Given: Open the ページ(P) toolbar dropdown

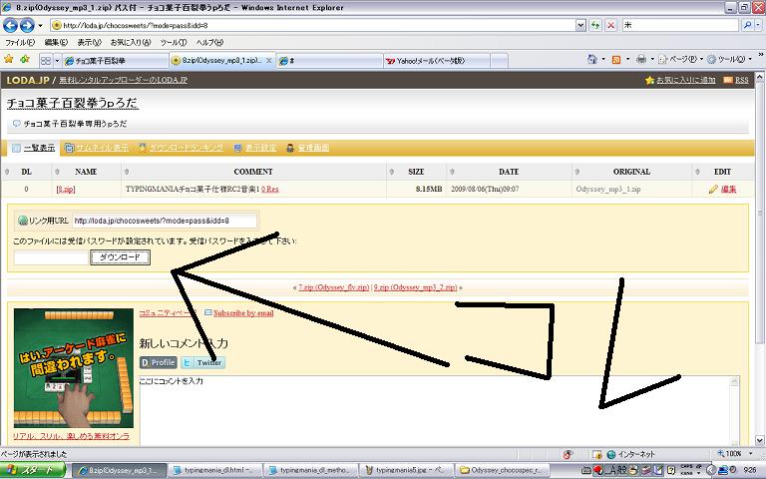Looking at the screenshot, I should [x=685, y=60].
